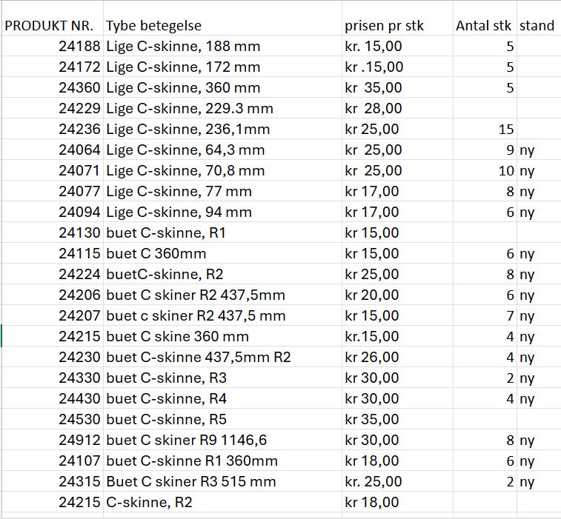Select product number cell 24229

pyautogui.click(x=79, y=109)
